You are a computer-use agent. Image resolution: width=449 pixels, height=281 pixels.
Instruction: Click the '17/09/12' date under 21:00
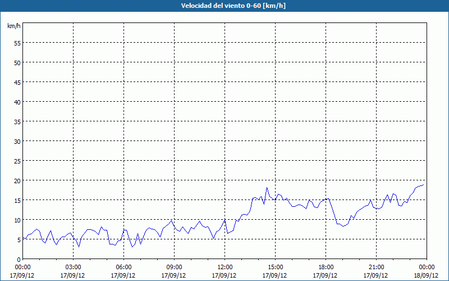pyautogui.click(x=375, y=275)
